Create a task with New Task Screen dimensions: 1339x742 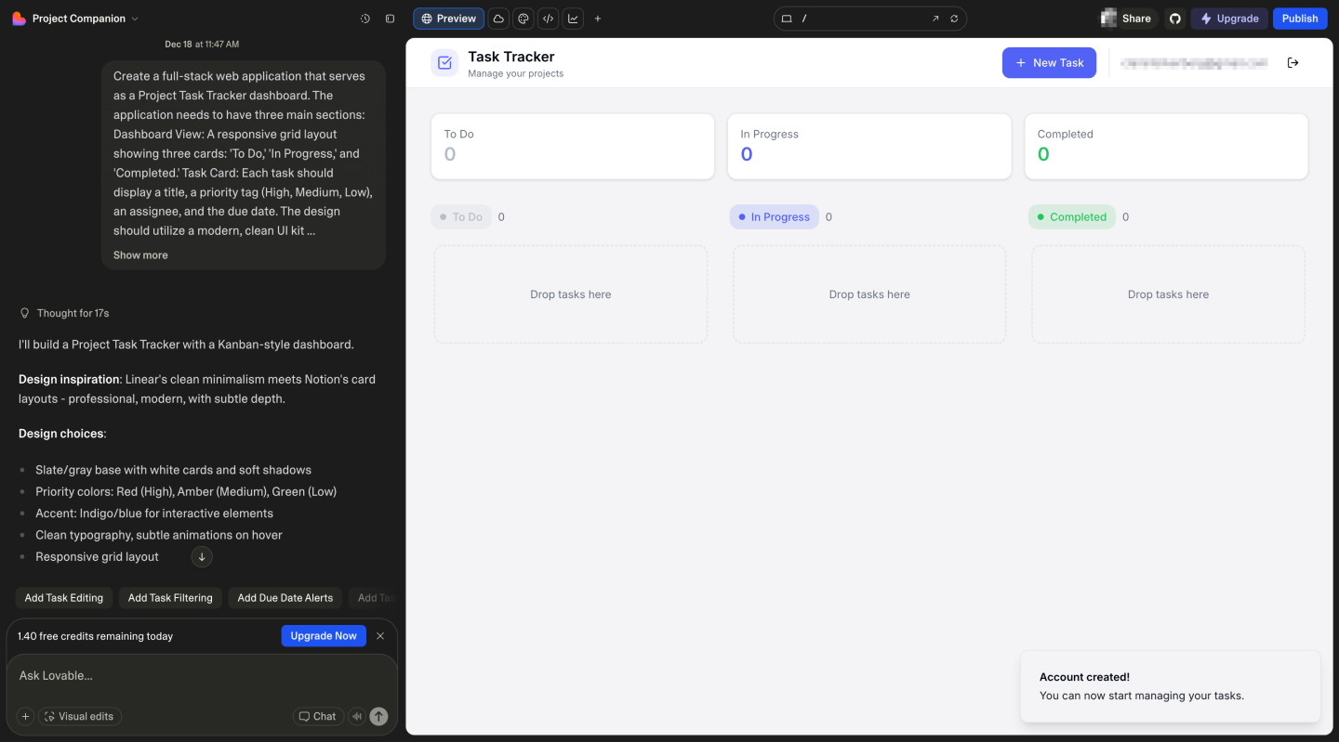tap(1049, 62)
